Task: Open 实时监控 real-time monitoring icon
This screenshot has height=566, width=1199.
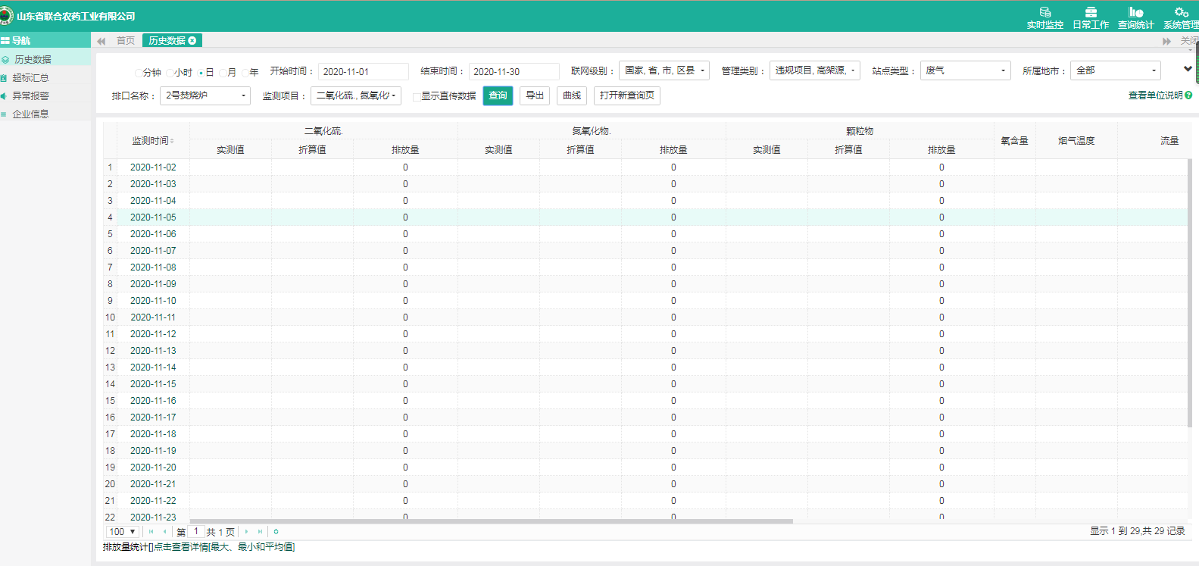Action: pyautogui.click(x=1044, y=13)
